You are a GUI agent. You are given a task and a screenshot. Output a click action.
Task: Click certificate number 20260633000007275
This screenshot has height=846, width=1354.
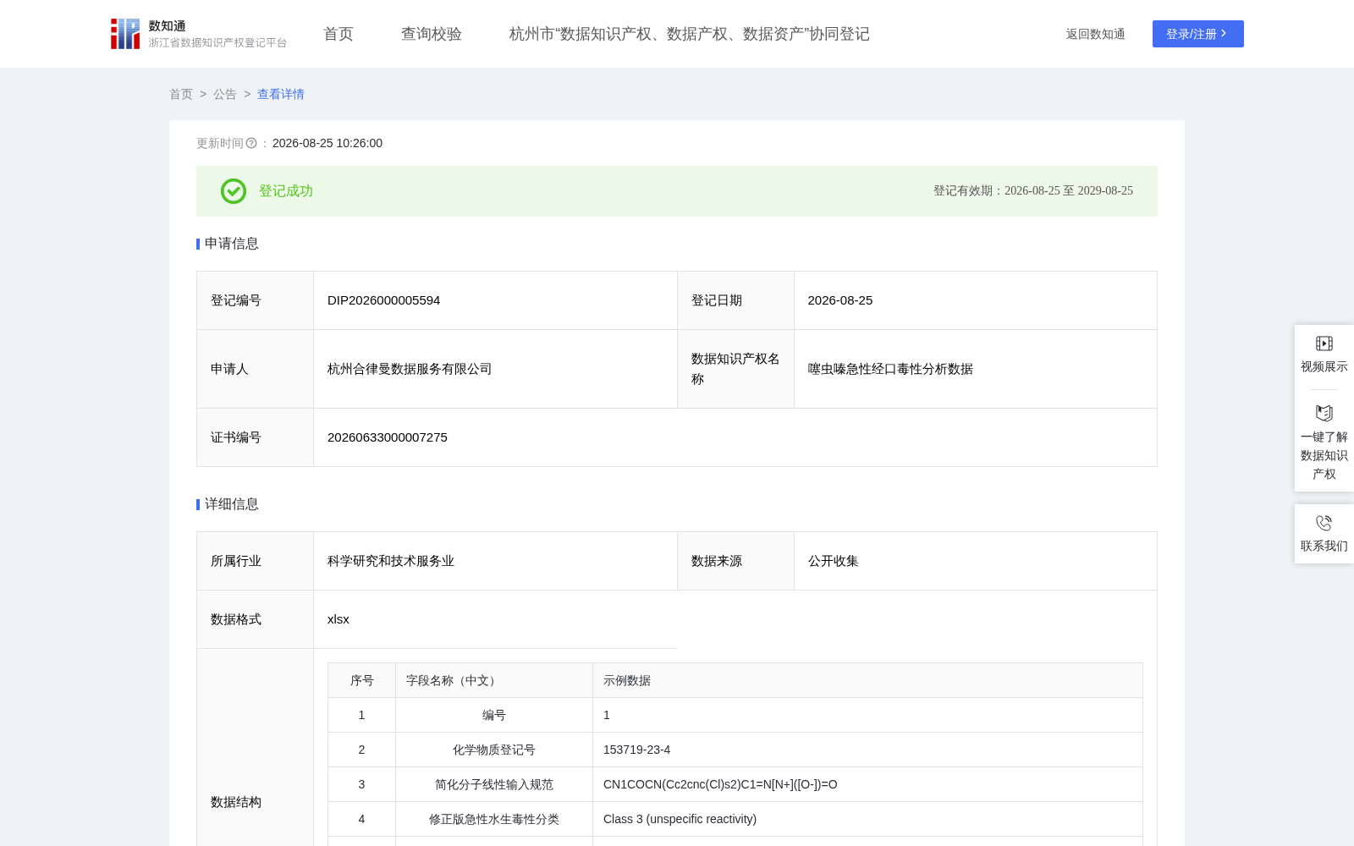tap(388, 437)
